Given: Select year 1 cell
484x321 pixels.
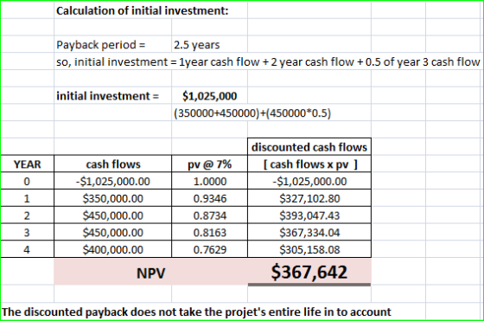Looking at the screenshot, I should 27,198.
